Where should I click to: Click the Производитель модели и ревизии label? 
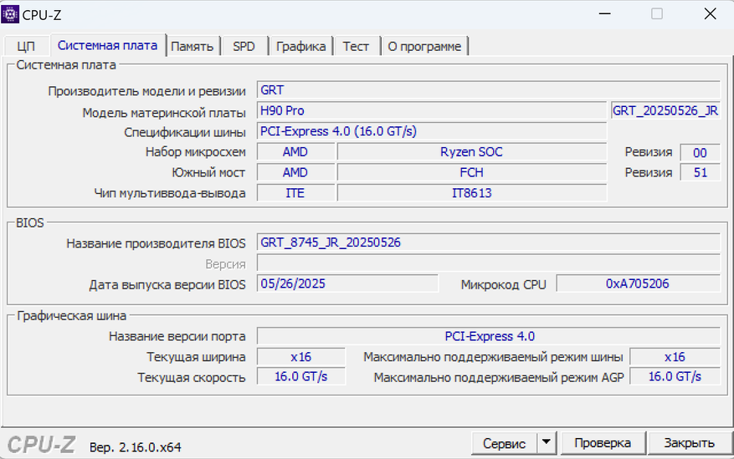[x=147, y=91]
